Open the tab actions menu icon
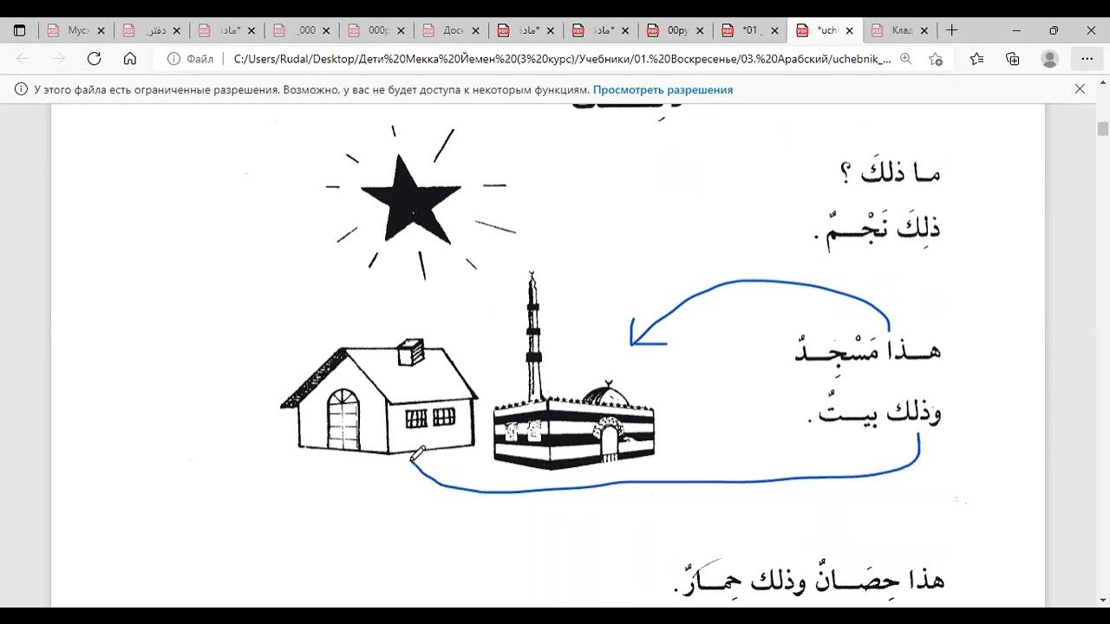 [20, 30]
